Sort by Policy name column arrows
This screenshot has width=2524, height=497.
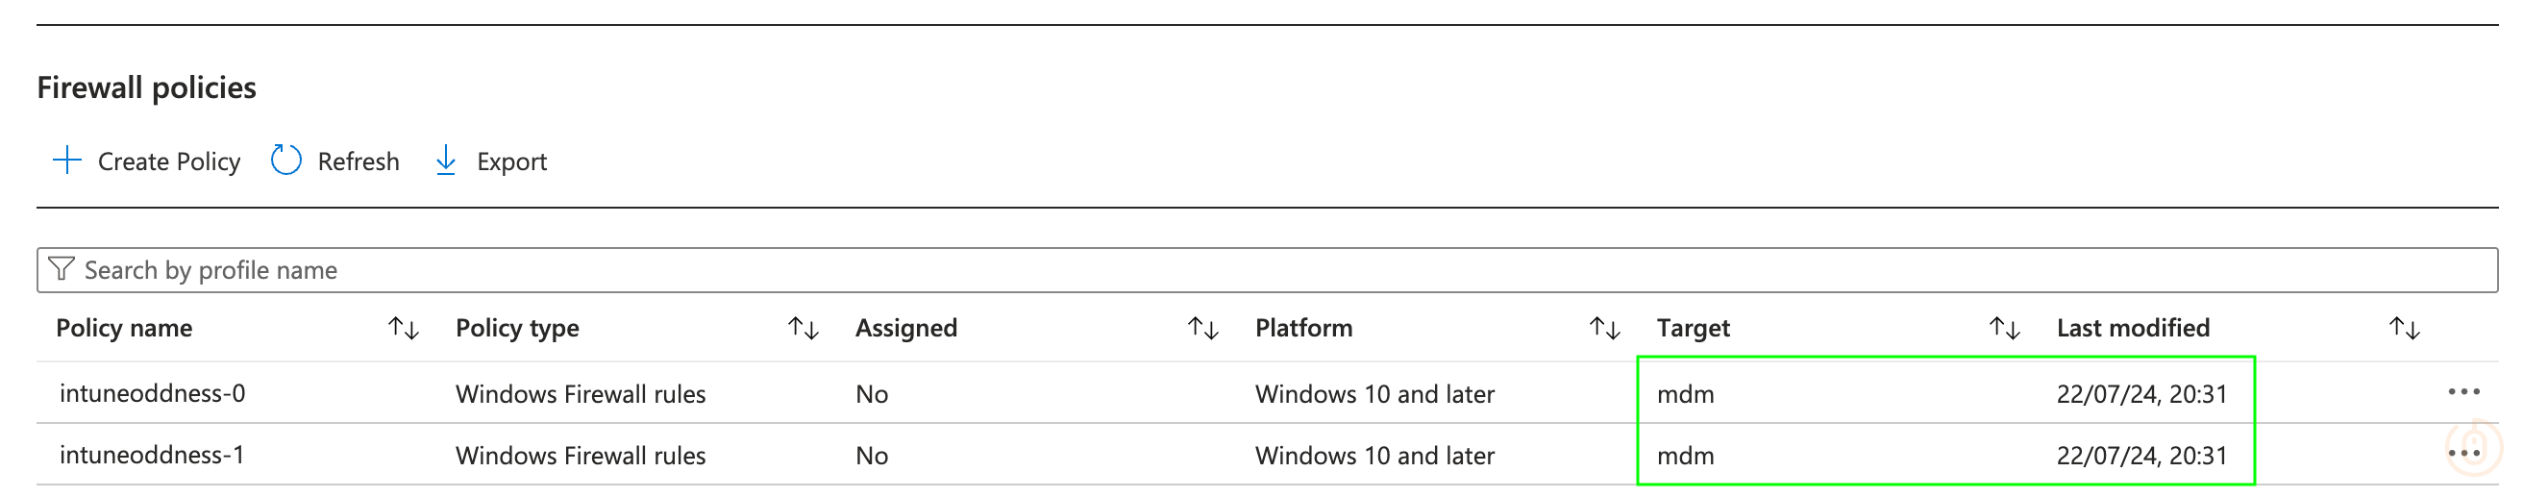404,328
